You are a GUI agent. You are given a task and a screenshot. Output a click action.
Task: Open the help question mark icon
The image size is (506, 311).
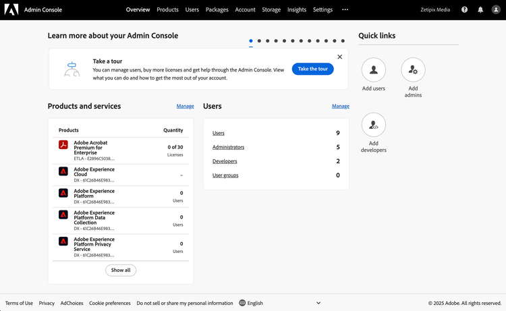tap(464, 9)
